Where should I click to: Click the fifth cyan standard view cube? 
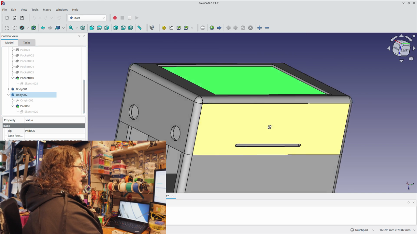click(123, 28)
